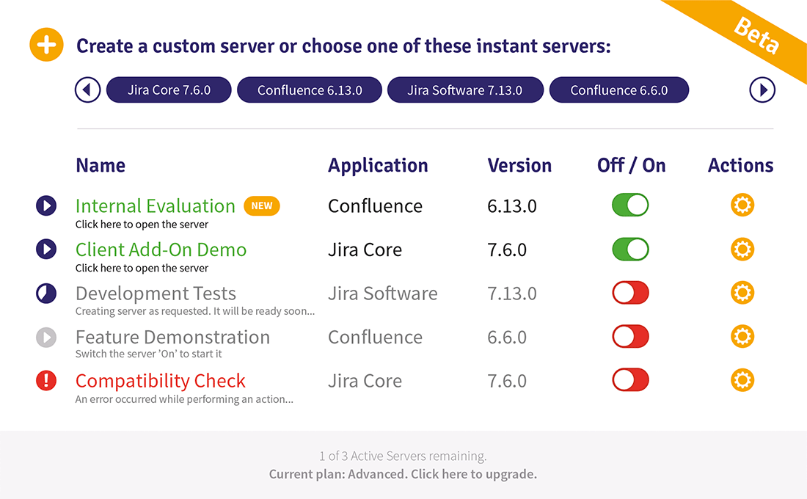Click the '1 of 3 Active Servers remaining' text

pos(403,456)
